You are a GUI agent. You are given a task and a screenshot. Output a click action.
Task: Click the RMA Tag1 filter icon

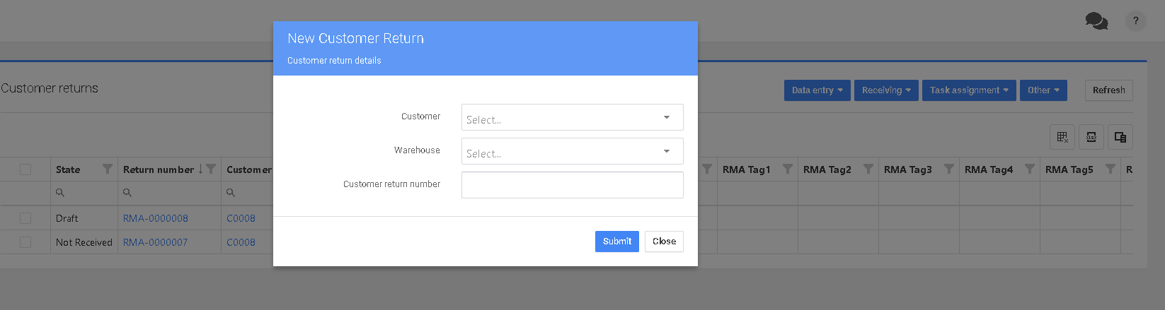pyautogui.click(x=788, y=169)
